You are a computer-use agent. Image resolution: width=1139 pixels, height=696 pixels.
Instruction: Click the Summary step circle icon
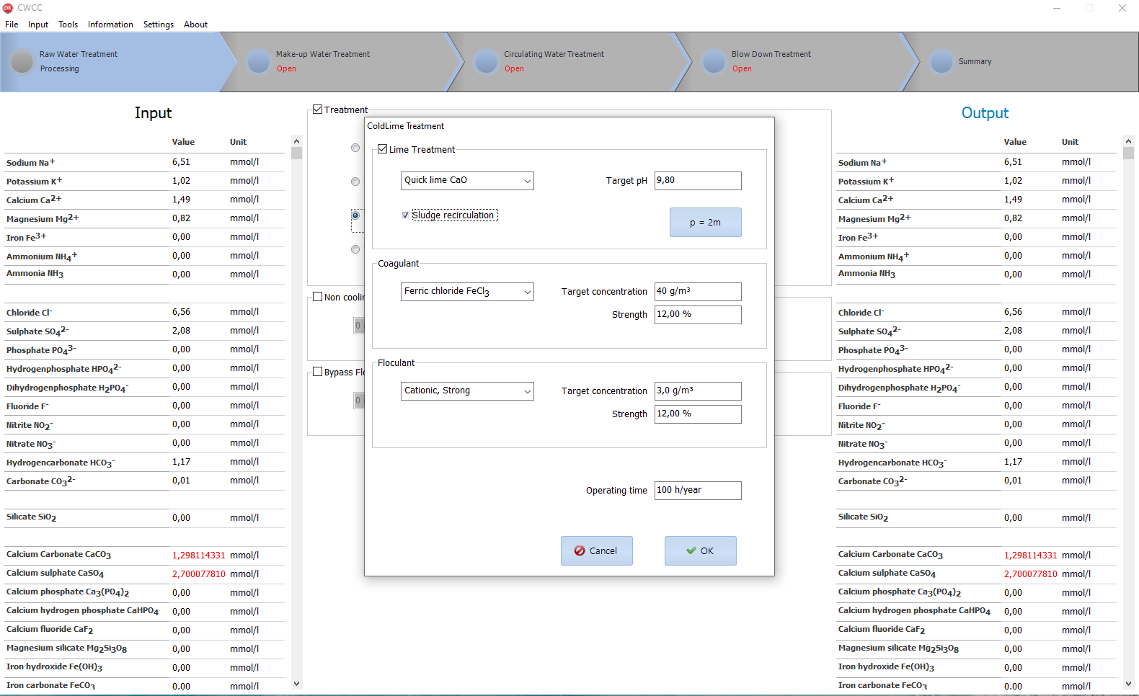pos(941,62)
